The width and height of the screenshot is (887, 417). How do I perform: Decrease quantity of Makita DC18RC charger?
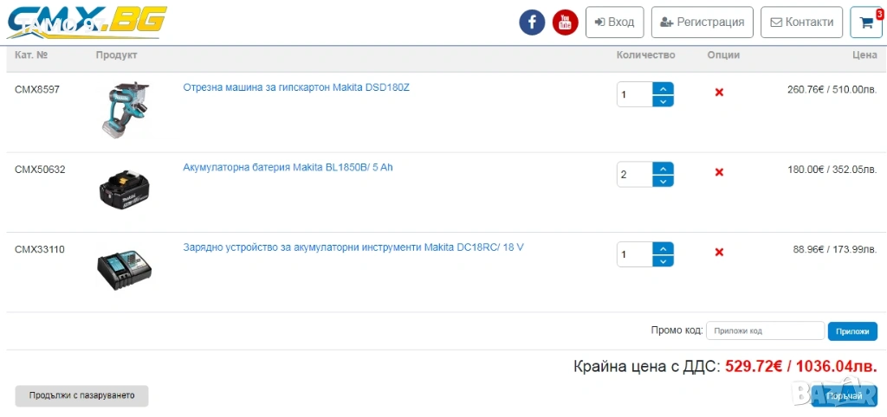coord(663,261)
